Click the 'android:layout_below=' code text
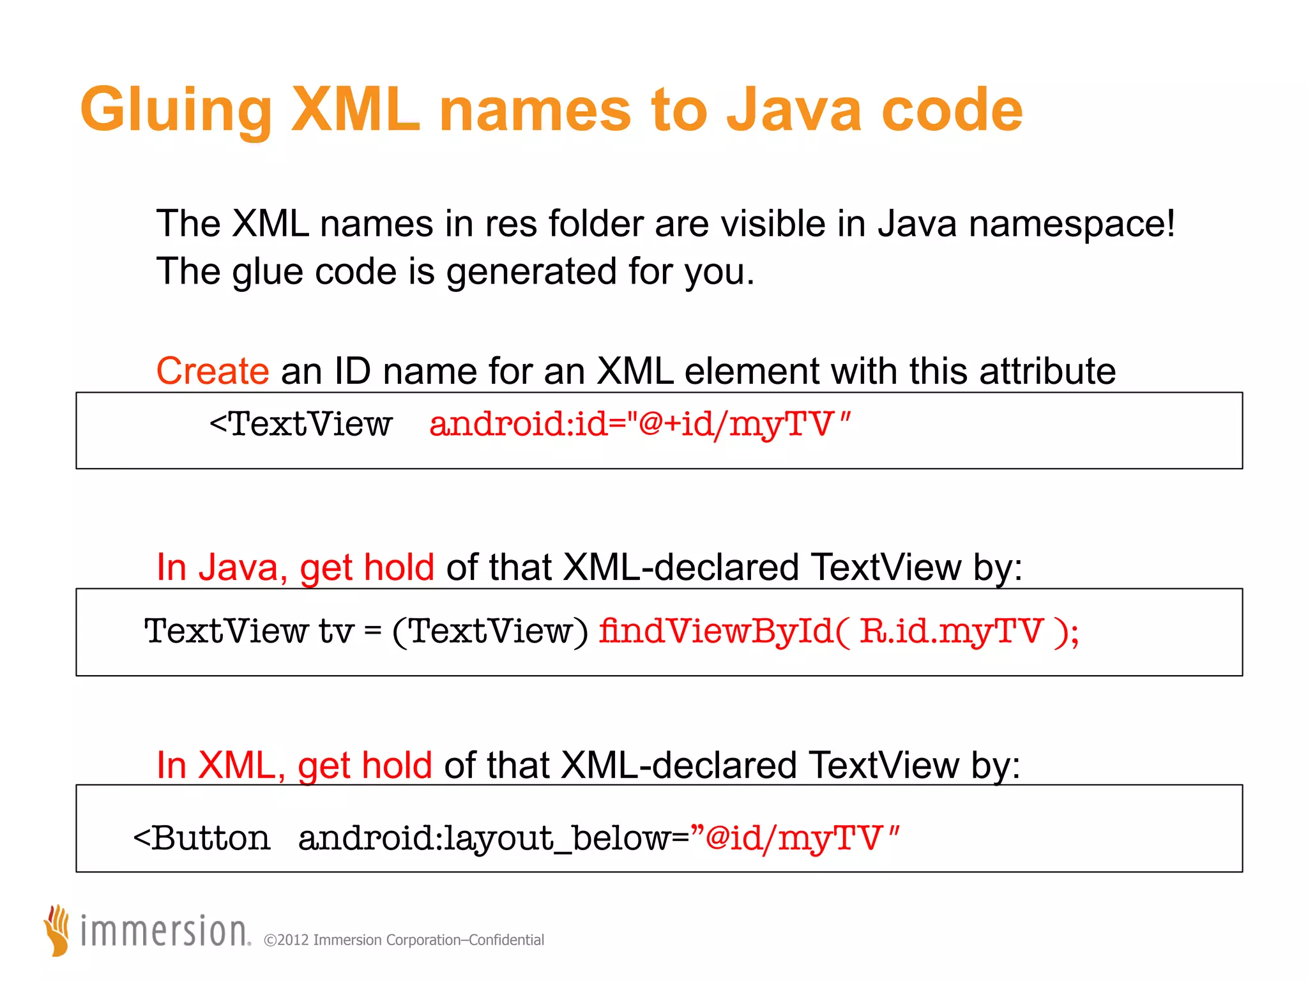 [494, 839]
